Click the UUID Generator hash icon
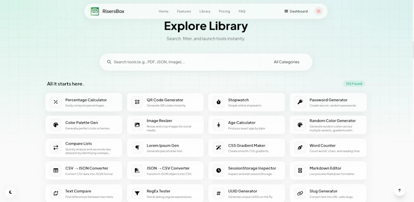Image resolution: width=414 pixels, height=202 pixels. point(218,193)
